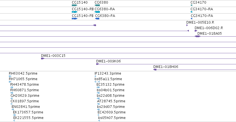Select the RH60871.5prime EST glyph
Image resolution: width=236 pixels, height=122 pixels.
pos(12,93)
